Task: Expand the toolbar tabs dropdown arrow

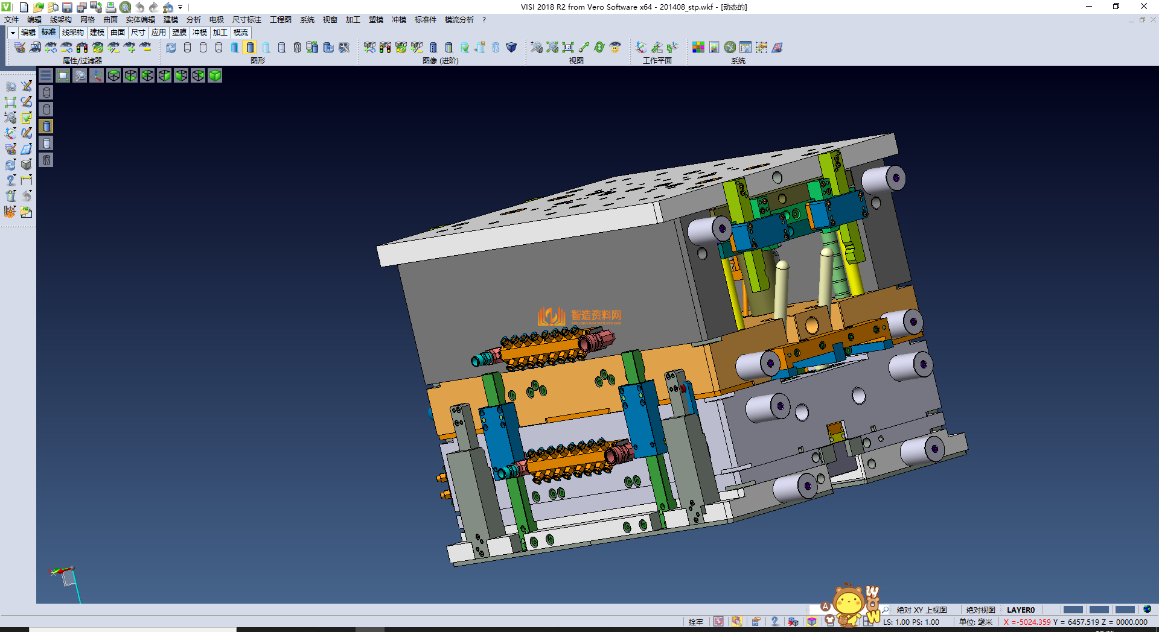Action: coord(12,33)
